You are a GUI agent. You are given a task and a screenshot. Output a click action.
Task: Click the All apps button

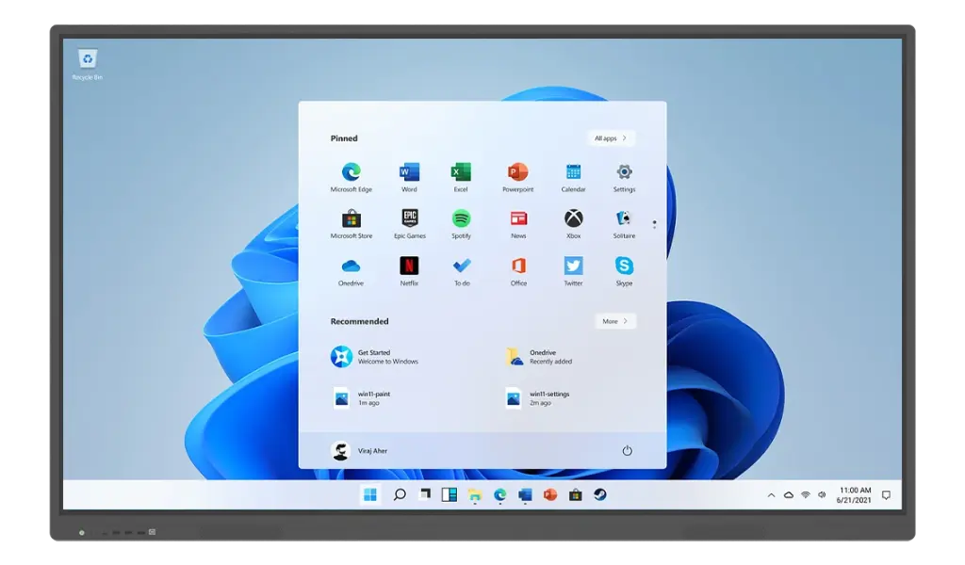click(x=611, y=138)
